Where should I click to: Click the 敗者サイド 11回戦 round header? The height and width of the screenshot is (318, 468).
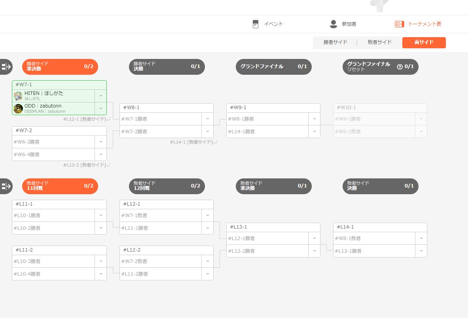pos(60,186)
